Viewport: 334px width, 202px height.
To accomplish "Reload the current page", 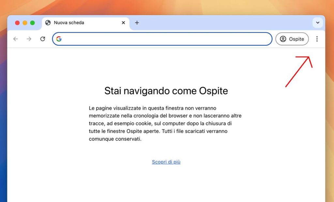I will 42,39.
